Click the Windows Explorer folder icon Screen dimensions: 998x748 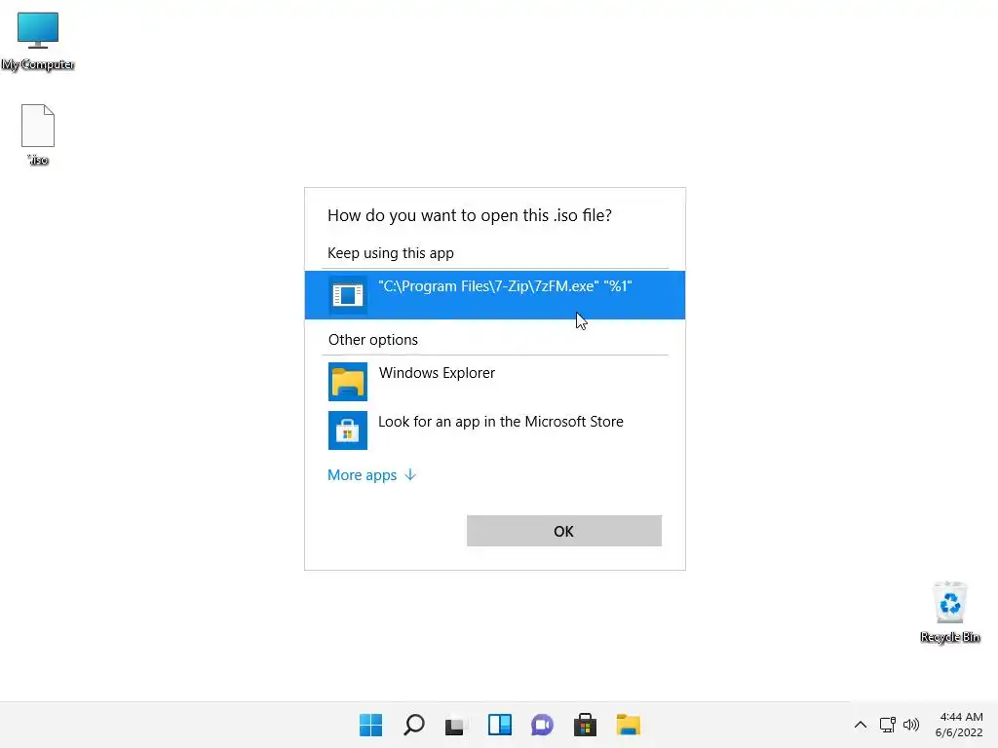tap(348, 382)
